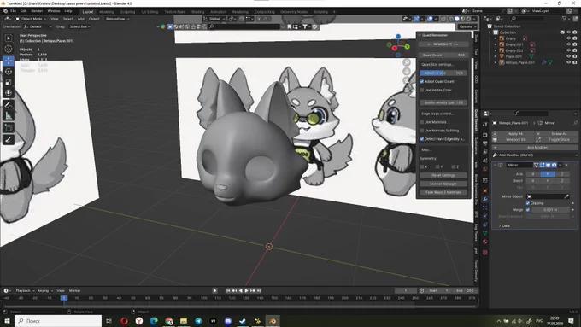This screenshot has height=327, width=581.
Task: Jump to timeline start frame
Action: click(x=228, y=290)
